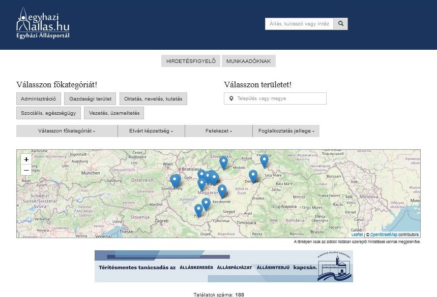Click the map marker near Debrecen
437x297 pixels.
pos(253,176)
